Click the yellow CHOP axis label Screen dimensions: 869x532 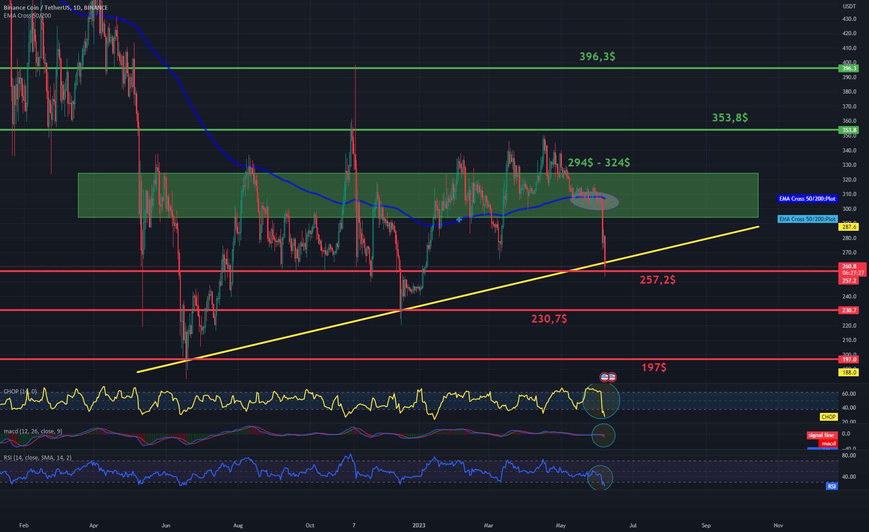(x=828, y=417)
